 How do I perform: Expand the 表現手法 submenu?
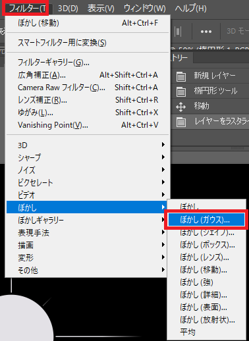pyautogui.click(x=87, y=232)
